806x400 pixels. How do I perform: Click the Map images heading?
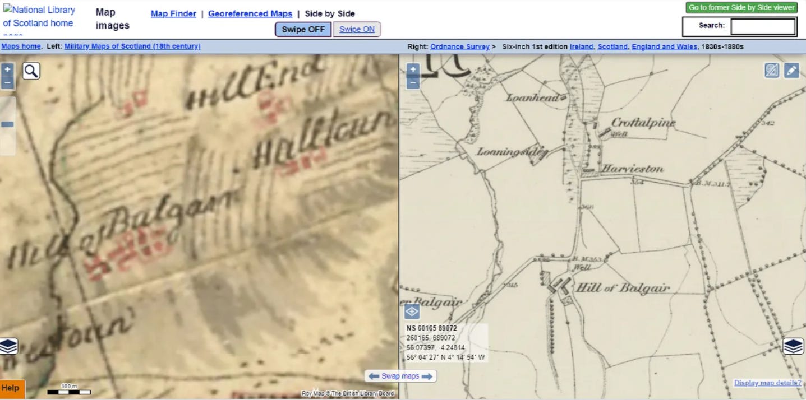(x=112, y=19)
